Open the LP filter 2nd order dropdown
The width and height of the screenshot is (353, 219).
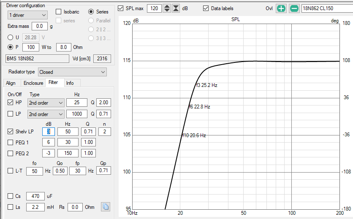[x=46, y=114]
